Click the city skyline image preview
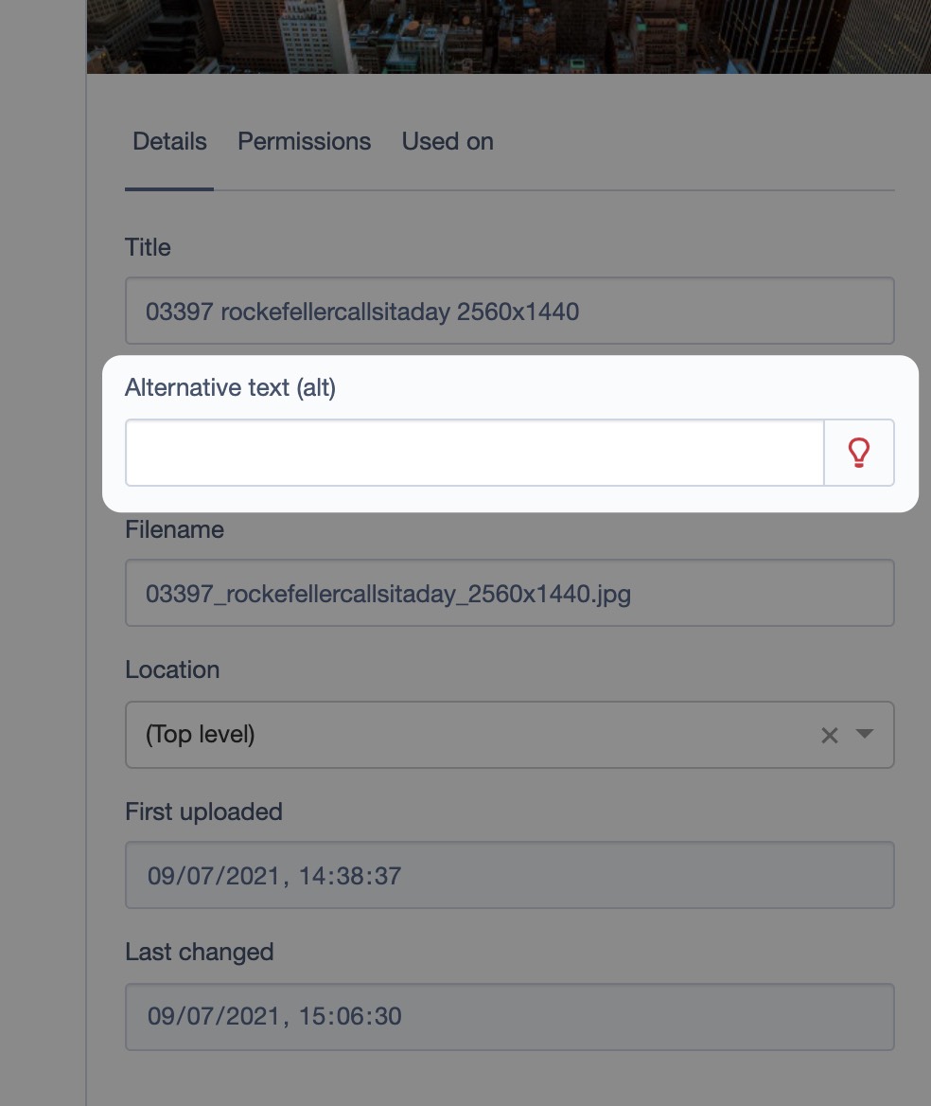 click(x=509, y=36)
